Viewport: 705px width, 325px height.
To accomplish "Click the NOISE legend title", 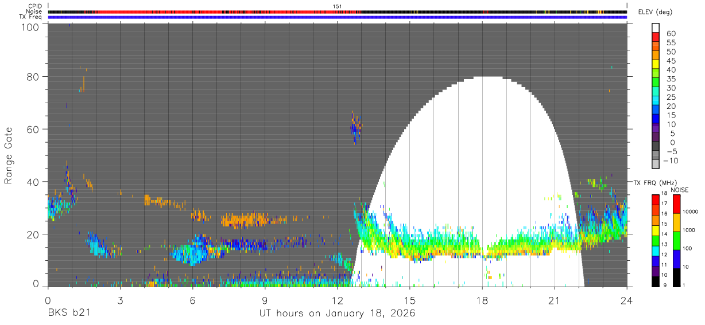I will (679, 190).
